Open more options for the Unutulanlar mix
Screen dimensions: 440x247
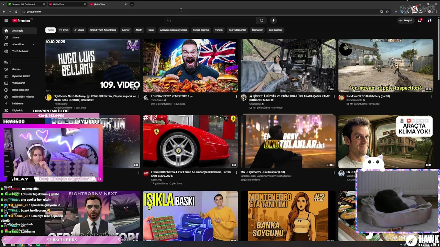(334, 173)
